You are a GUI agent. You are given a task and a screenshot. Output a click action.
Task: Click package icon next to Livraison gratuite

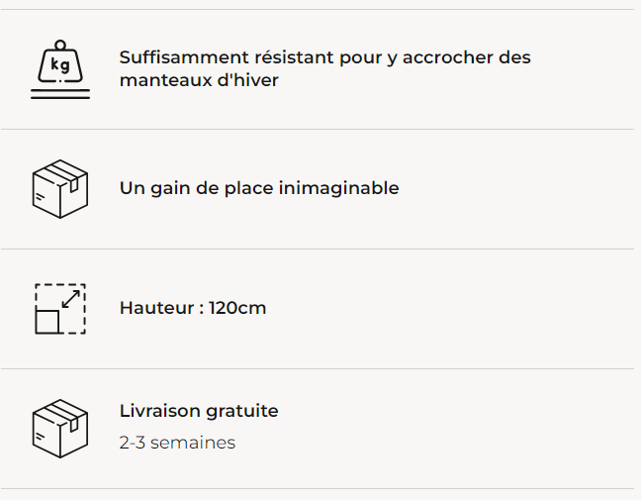coord(60,428)
